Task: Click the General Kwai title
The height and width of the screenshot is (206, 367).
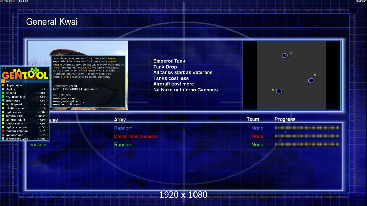Action: pyautogui.click(x=52, y=22)
